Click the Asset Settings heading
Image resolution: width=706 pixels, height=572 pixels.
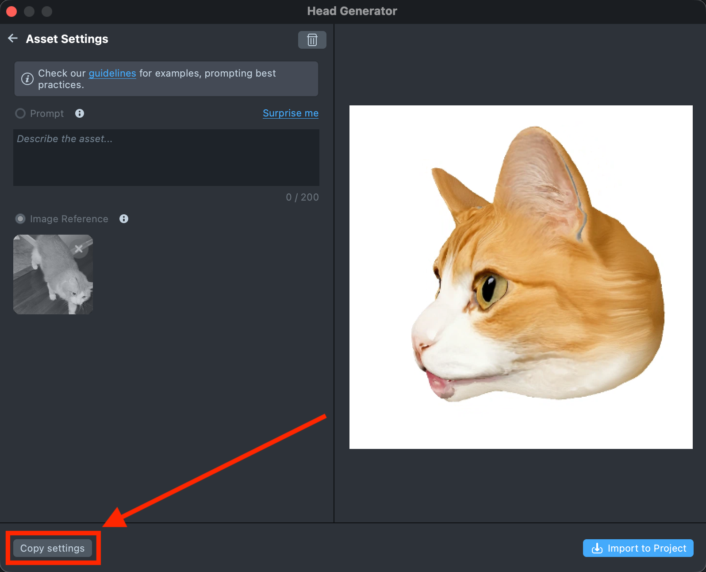[x=67, y=39]
